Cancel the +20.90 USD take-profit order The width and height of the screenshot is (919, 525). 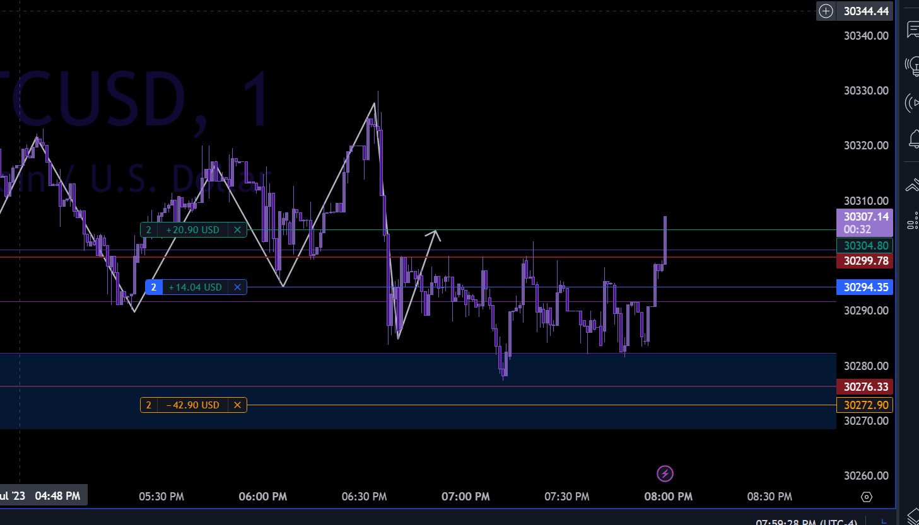(x=237, y=230)
